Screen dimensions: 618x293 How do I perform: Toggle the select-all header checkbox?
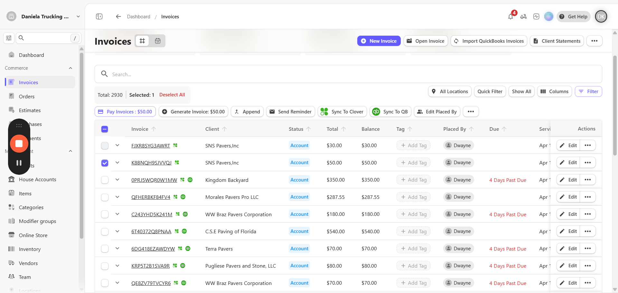coord(105,129)
